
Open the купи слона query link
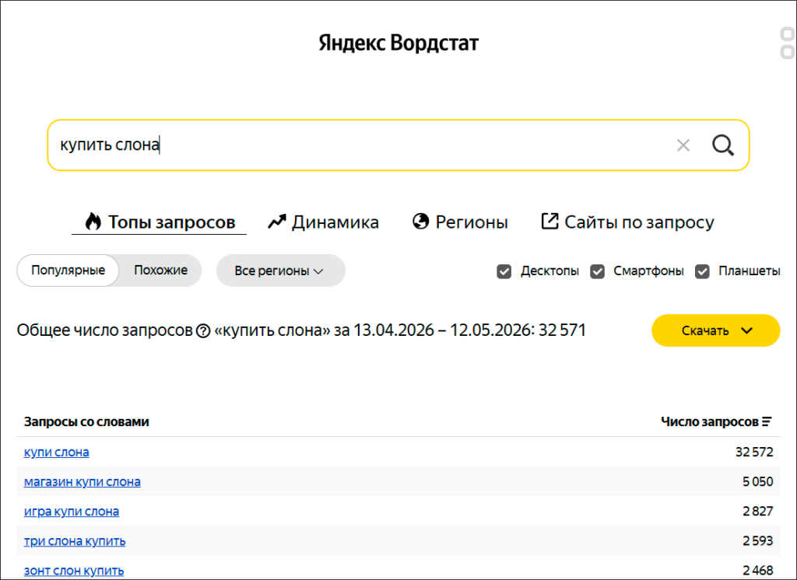tap(56, 452)
